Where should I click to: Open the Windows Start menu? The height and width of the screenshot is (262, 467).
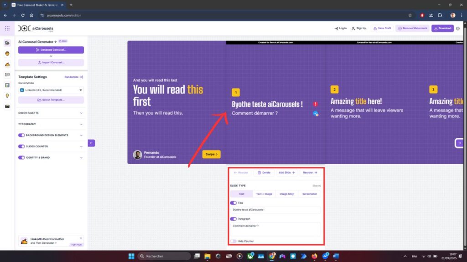click(x=131, y=256)
